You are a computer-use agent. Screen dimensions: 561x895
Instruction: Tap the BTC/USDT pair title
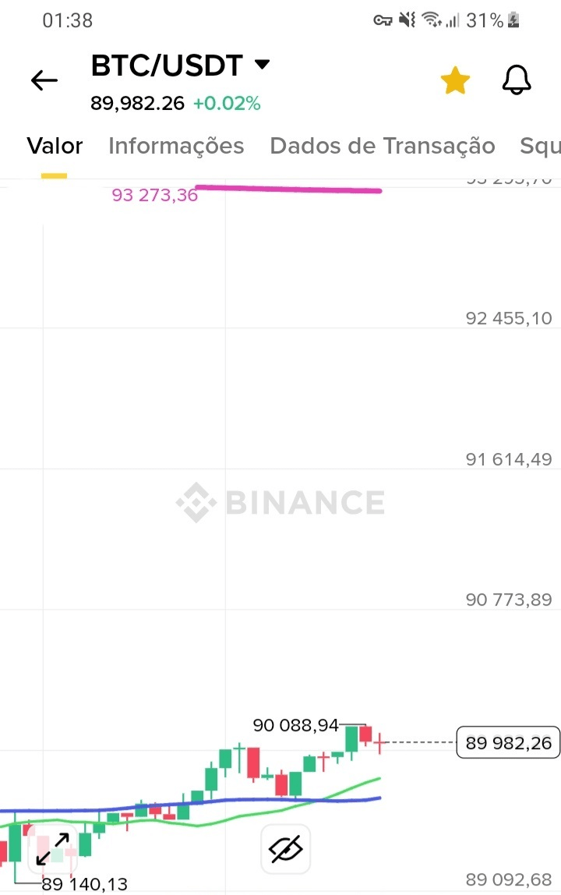click(x=167, y=65)
